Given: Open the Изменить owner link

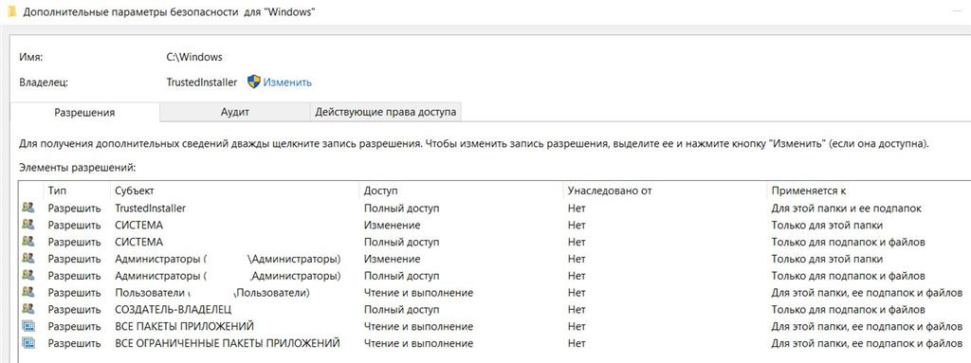Looking at the screenshot, I should (287, 82).
